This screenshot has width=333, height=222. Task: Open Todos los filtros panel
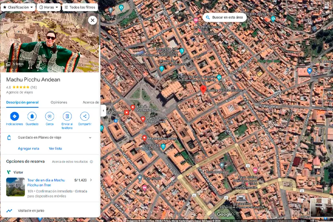80,7
